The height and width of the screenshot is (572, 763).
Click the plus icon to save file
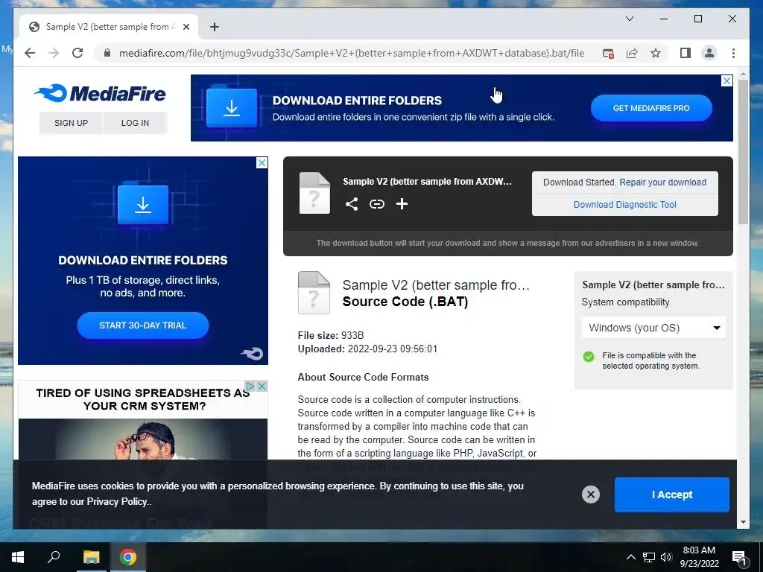402,204
